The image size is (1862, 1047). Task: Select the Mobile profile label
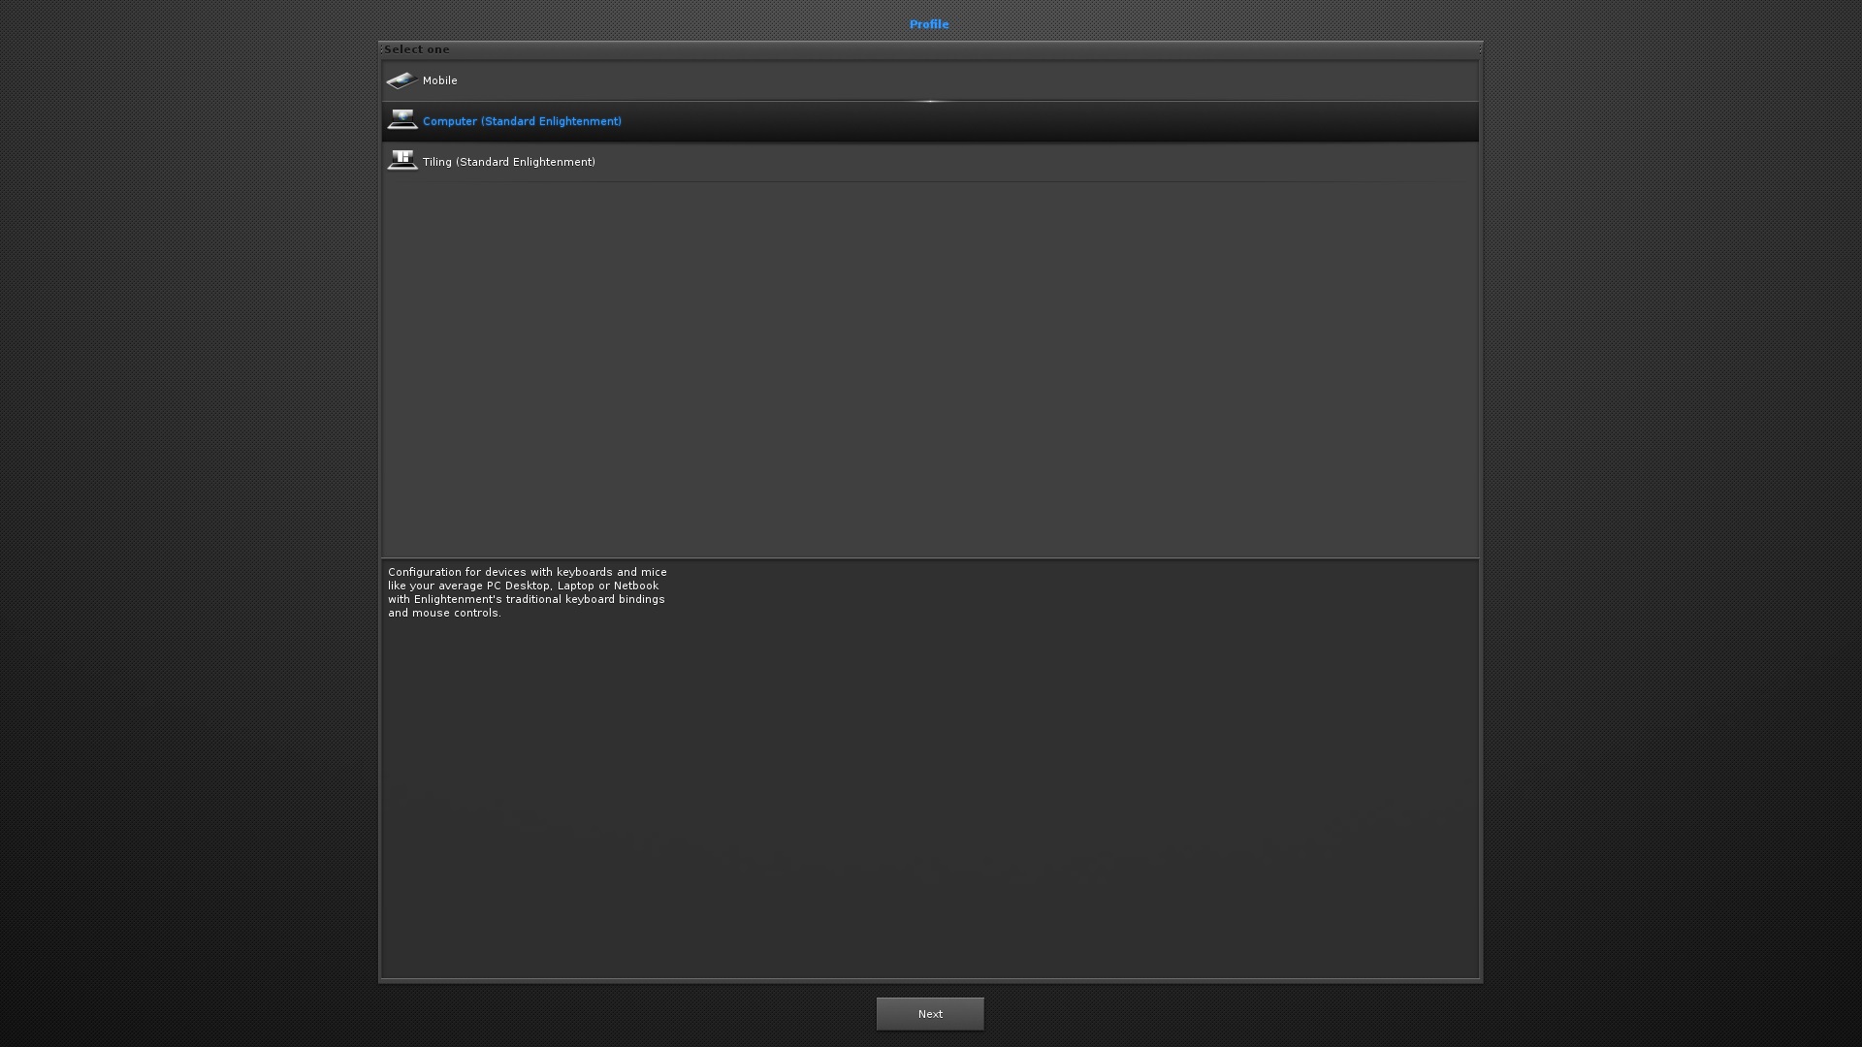tap(439, 80)
